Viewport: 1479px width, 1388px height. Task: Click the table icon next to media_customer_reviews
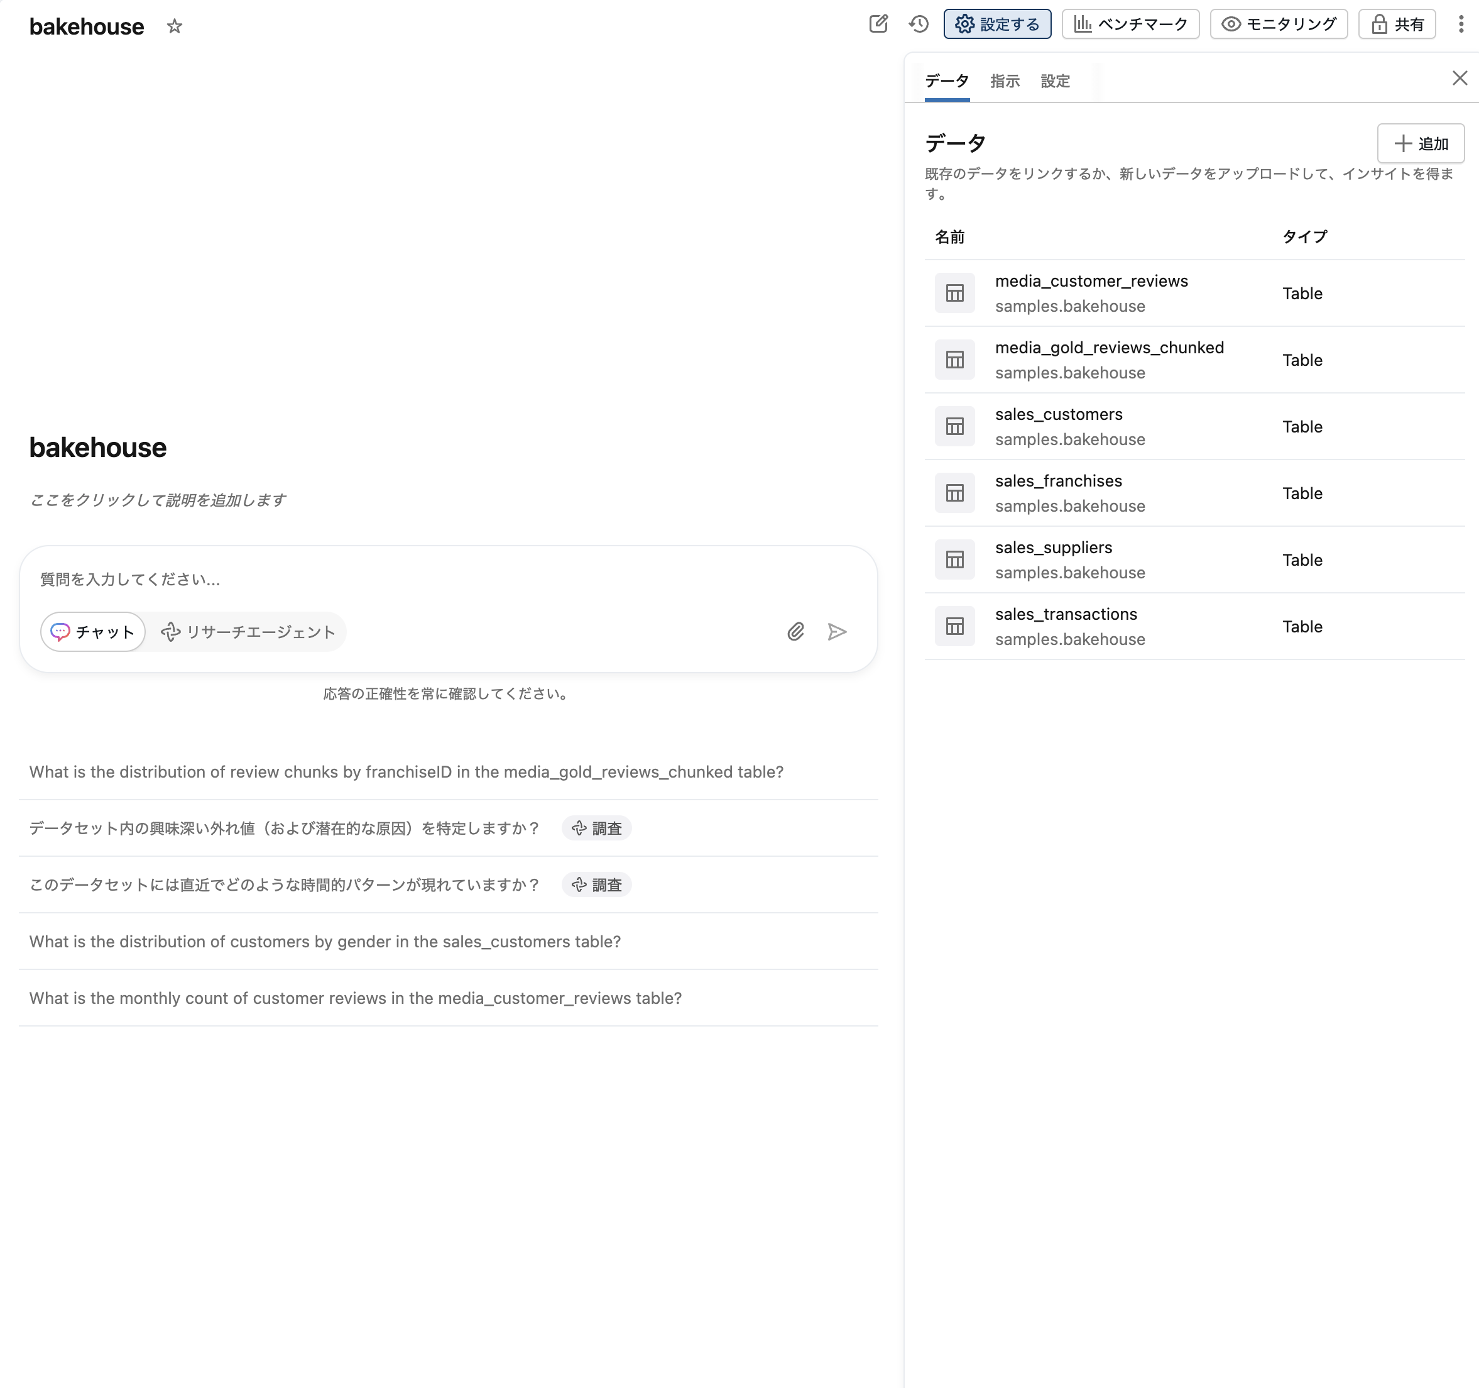[954, 292]
